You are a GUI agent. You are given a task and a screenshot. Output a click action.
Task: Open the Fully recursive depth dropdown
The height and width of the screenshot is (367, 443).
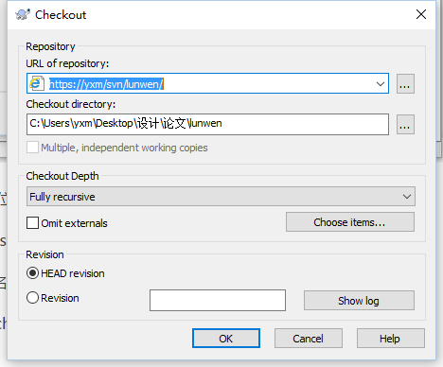pyautogui.click(x=221, y=197)
